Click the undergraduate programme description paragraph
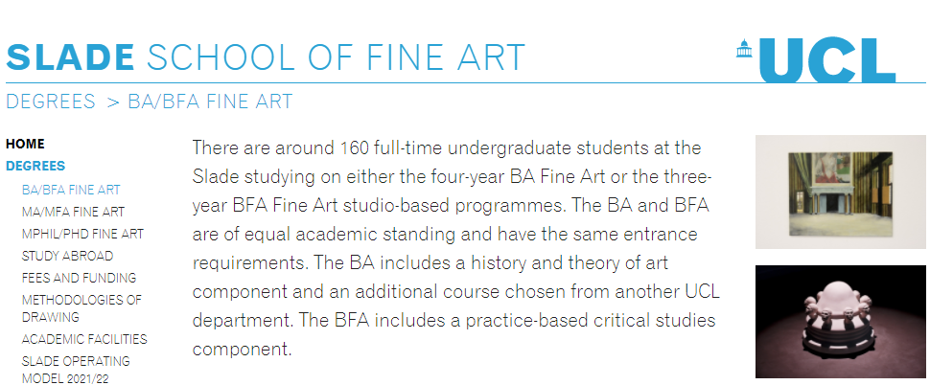Image resolution: width=930 pixels, height=385 pixels. pos(454,248)
